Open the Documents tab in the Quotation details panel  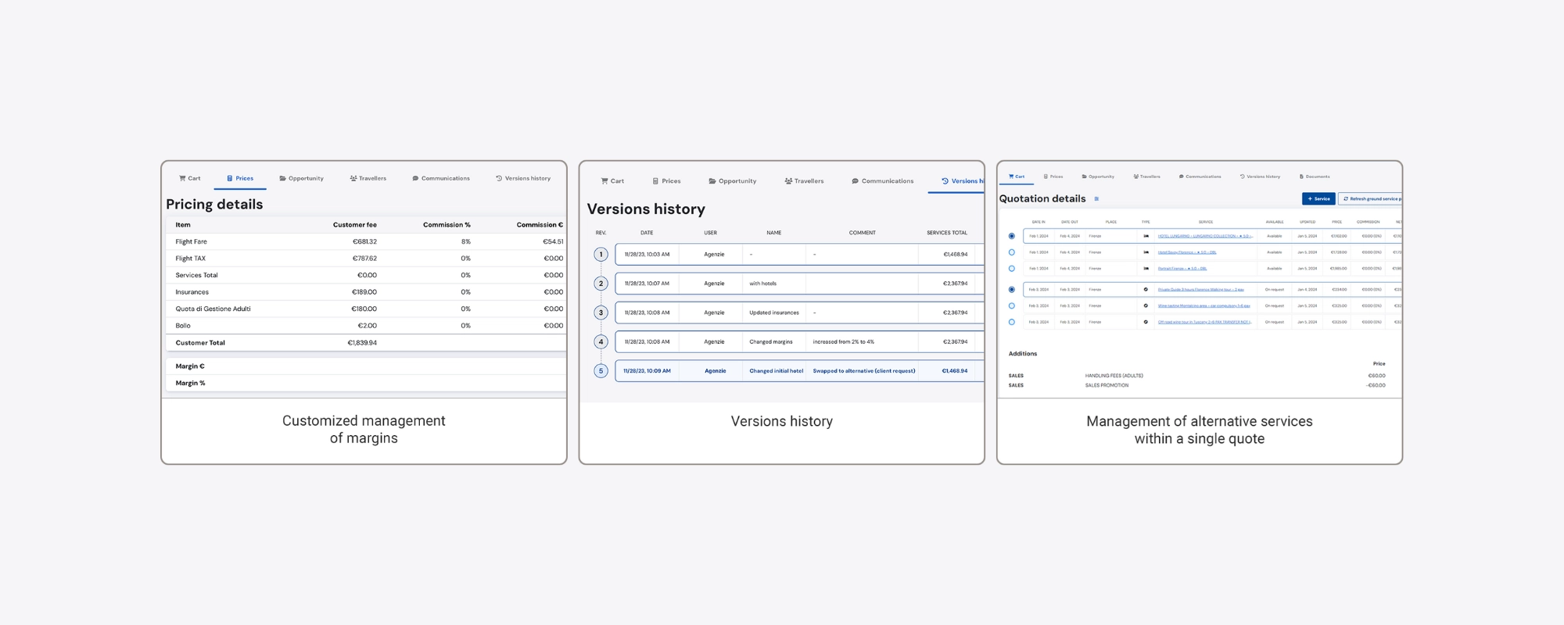tap(1315, 177)
